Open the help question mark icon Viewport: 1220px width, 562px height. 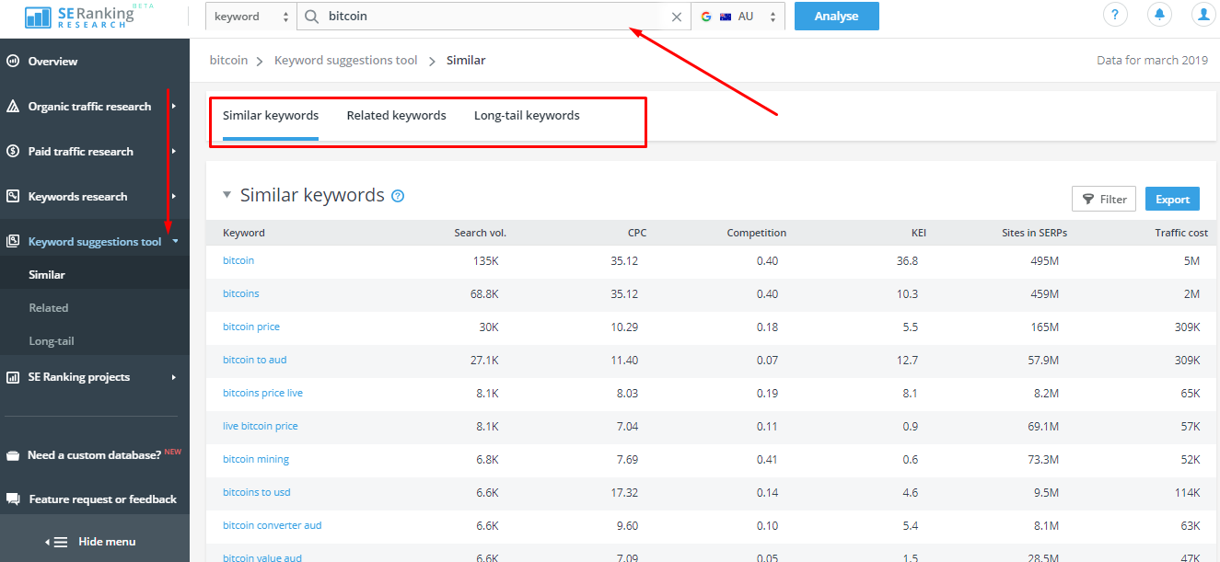1115,15
